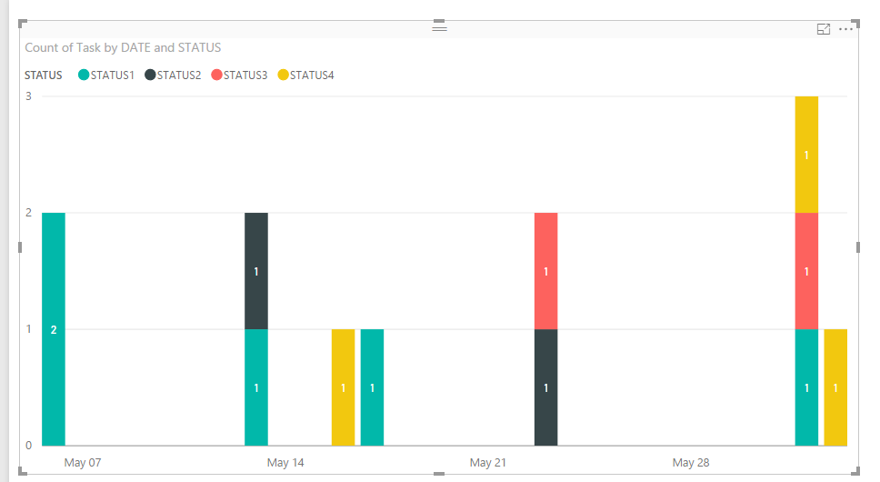Select yellow STATUS4 bar near May 14
Screen dimensions: 880x482
click(343, 387)
